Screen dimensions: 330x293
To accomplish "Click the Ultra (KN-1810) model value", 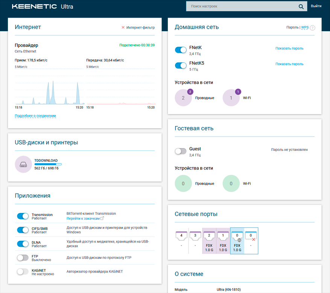I will point(228,290).
